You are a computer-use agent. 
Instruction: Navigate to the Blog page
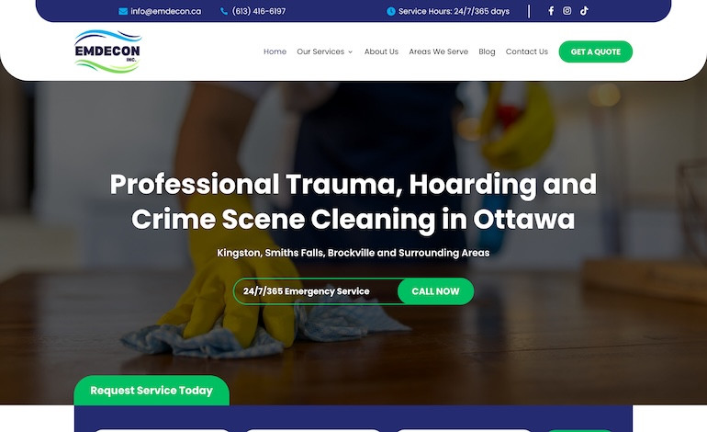487,51
